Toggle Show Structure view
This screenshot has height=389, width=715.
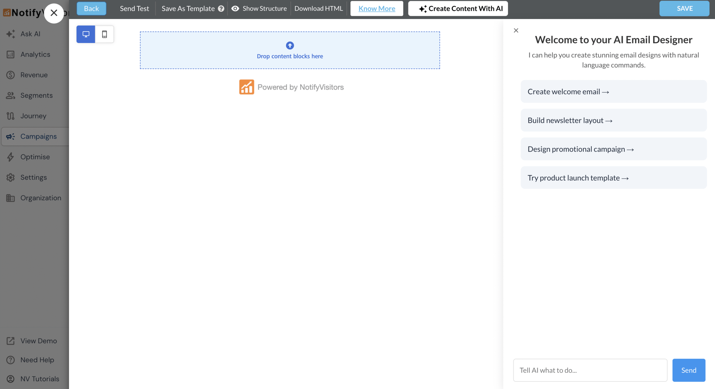point(259,8)
